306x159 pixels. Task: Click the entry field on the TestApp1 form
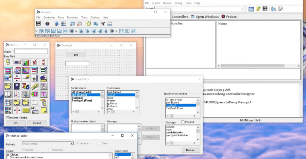point(78,63)
